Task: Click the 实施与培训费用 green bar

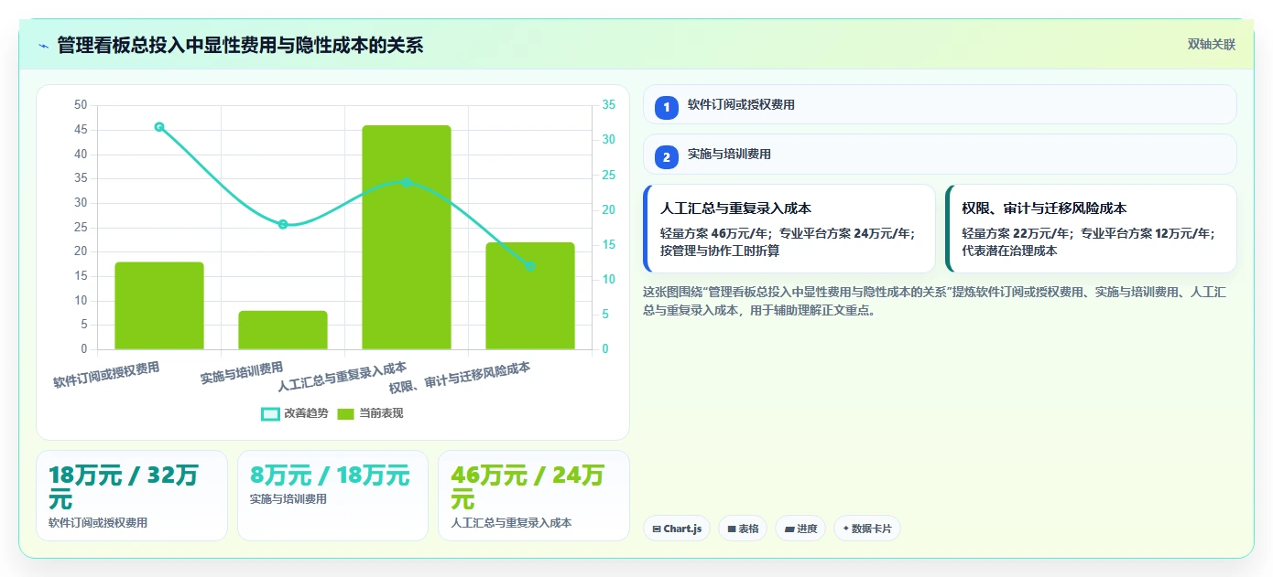Action: [x=283, y=330]
